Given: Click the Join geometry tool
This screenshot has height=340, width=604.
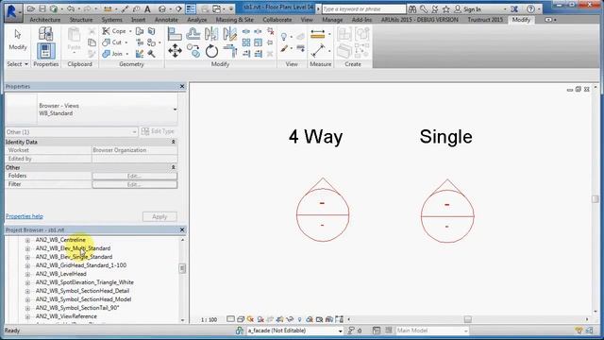Looking at the screenshot, I should (112, 54).
